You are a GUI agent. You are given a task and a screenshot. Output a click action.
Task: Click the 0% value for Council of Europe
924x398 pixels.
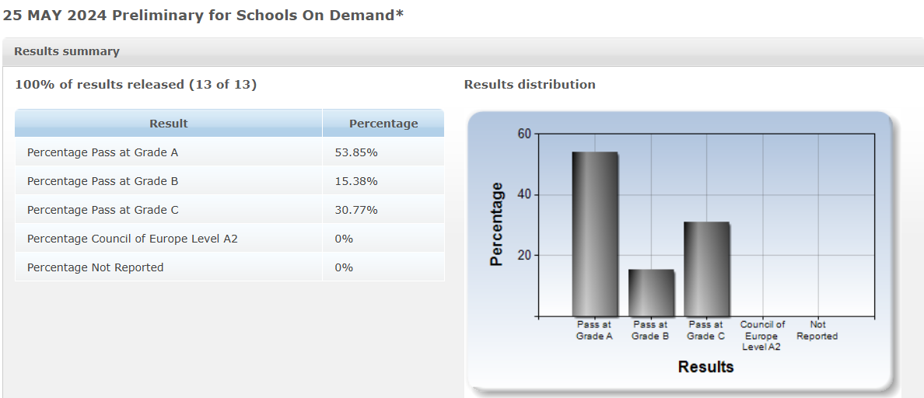[x=383, y=239]
